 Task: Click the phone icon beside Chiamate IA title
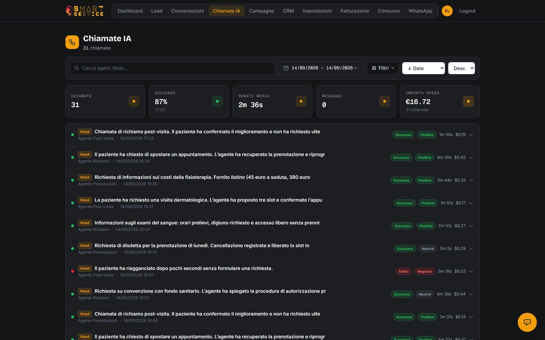click(x=72, y=42)
